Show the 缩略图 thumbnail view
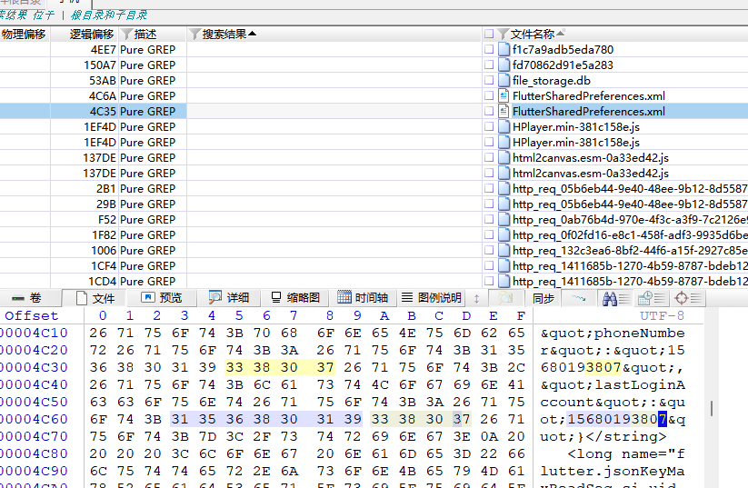The image size is (748, 488). 295,298
